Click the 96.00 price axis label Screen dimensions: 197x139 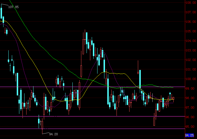191,117
